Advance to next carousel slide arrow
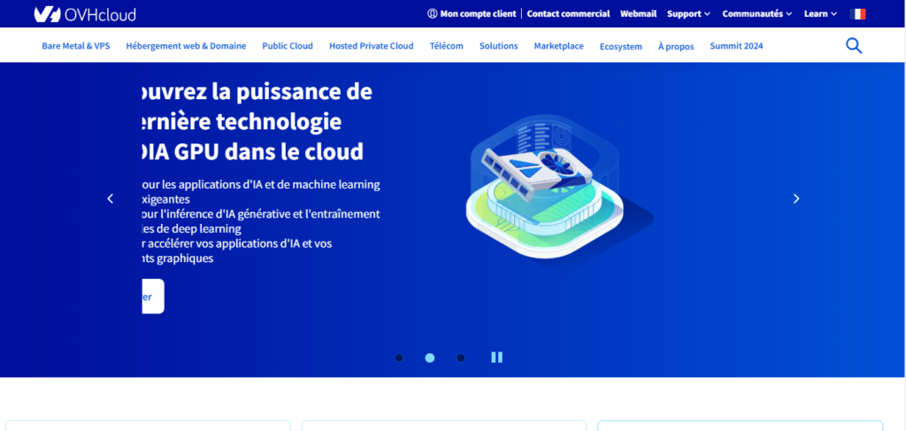This screenshot has width=906, height=431. tap(795, 198)
